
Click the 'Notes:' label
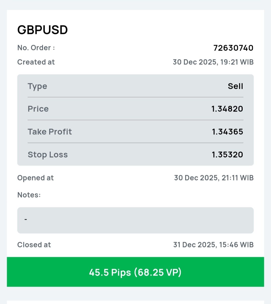[x=29, y=195]
